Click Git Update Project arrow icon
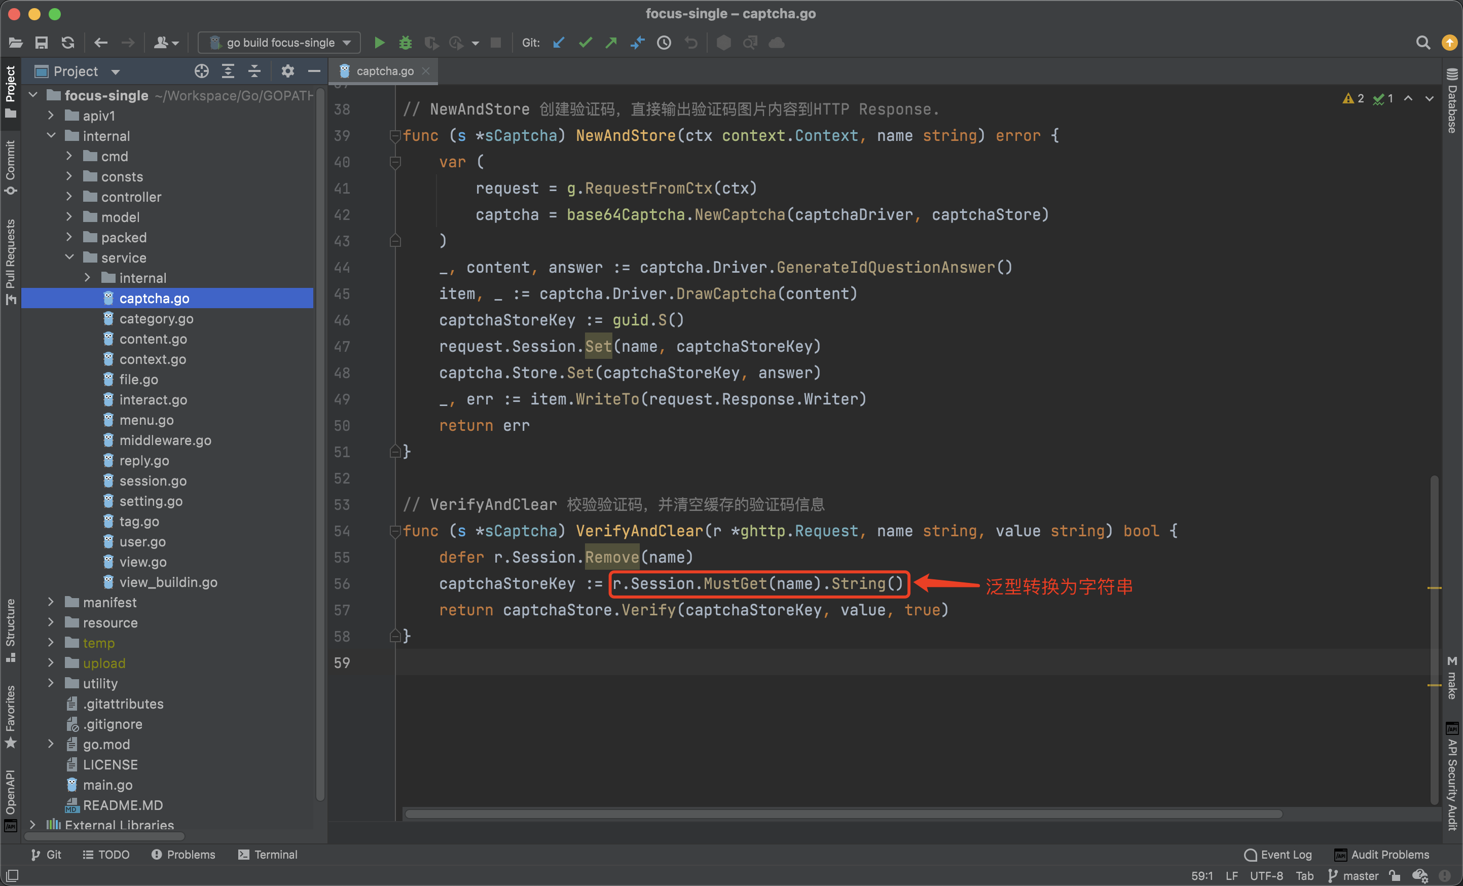The image size is (1463, 886). tap(558, 43)
